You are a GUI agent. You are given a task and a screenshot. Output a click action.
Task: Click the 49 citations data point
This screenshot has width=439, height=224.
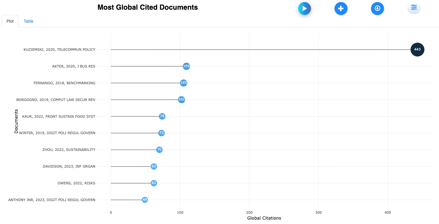(145, 200)
